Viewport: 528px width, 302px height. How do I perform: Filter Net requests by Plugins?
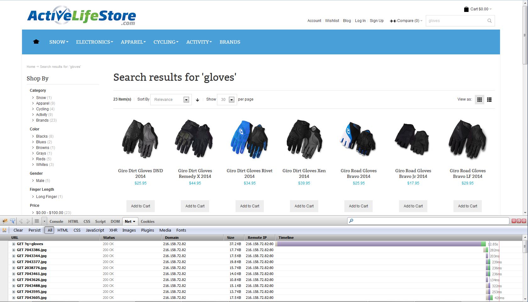coord(147,230)
